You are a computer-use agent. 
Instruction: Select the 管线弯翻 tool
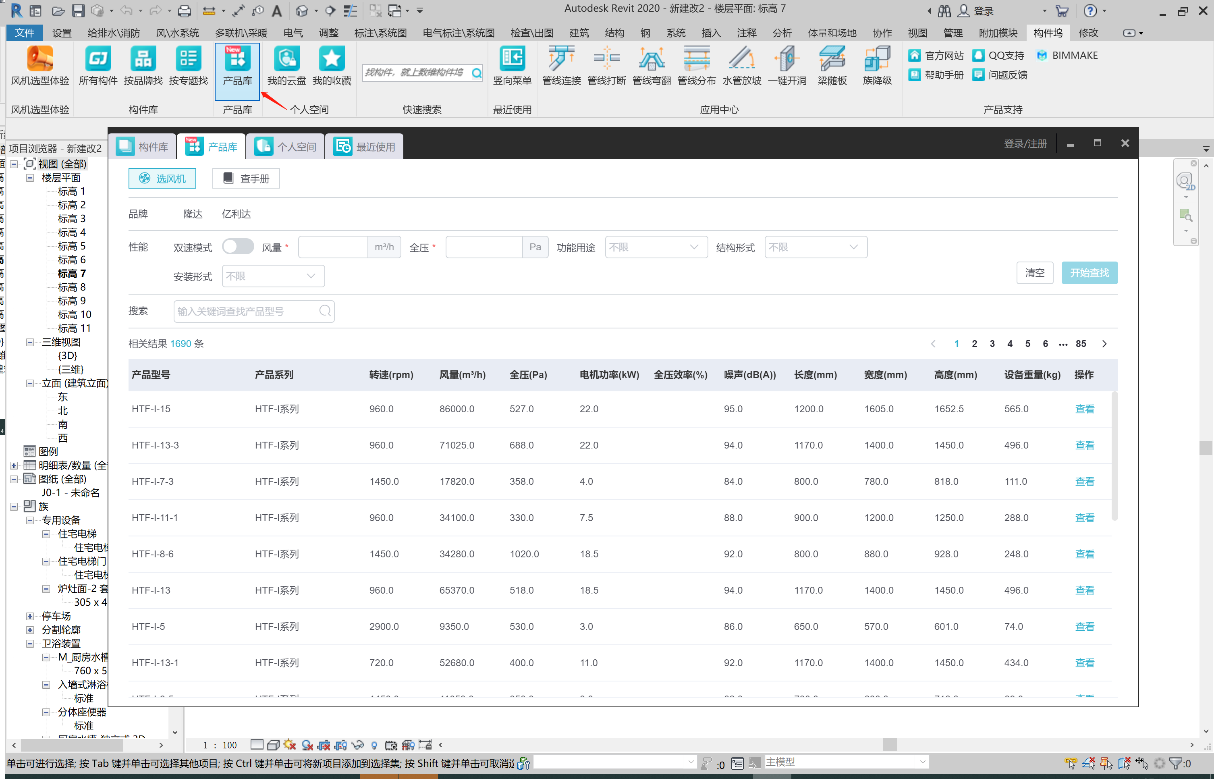[651, 66]
